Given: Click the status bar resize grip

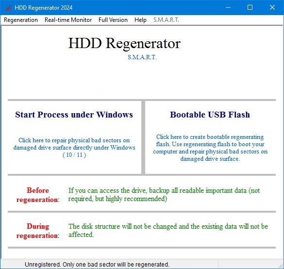Looking at the screenshot, I should (x=281, y=266).
